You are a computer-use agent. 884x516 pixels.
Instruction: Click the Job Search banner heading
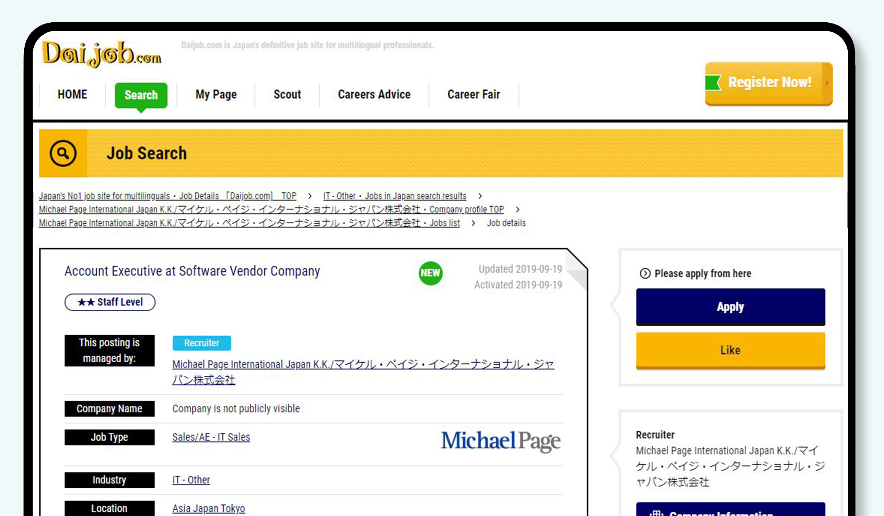pos(146,153)
